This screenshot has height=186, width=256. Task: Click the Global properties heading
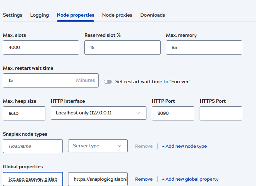point(23,167)
